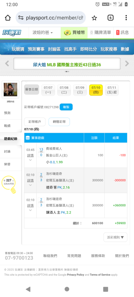Viewport: 134px width, 297px height.
Task: Open 詳情 for 釀酒人 主 PK bet
Action: [30, 206]
